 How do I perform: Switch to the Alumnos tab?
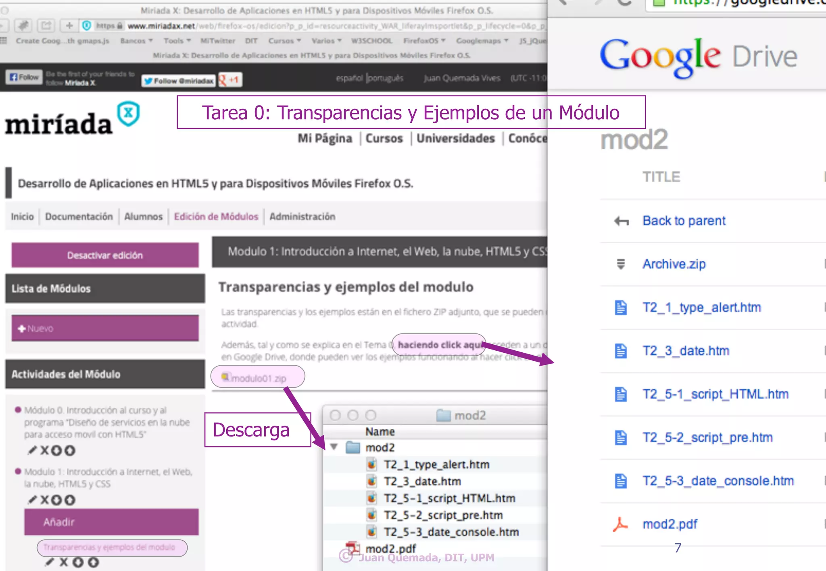coord(143,217)
